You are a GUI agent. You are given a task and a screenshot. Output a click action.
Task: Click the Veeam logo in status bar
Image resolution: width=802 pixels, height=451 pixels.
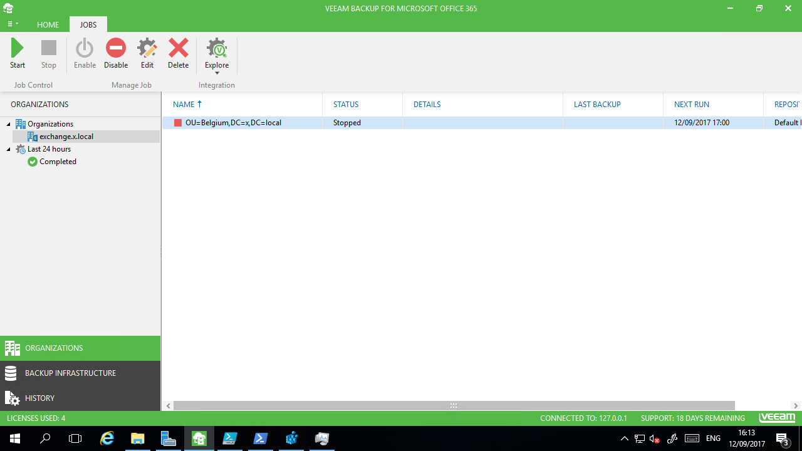tap(777, 418)
